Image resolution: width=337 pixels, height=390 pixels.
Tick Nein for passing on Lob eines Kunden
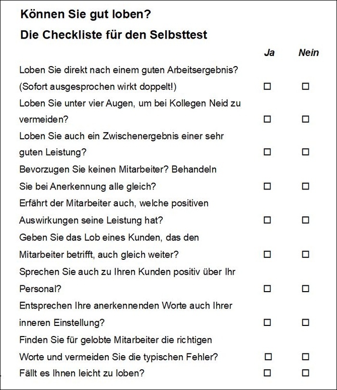tap(305, 254)
